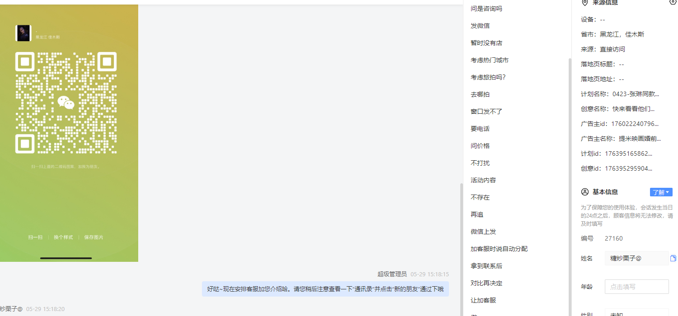Select quick reply 加客服时说自动分配
This screenshot has height=316, width=678.
coord(499,249)
